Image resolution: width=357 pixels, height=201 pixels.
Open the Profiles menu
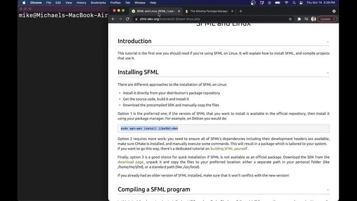pos(115,3)
